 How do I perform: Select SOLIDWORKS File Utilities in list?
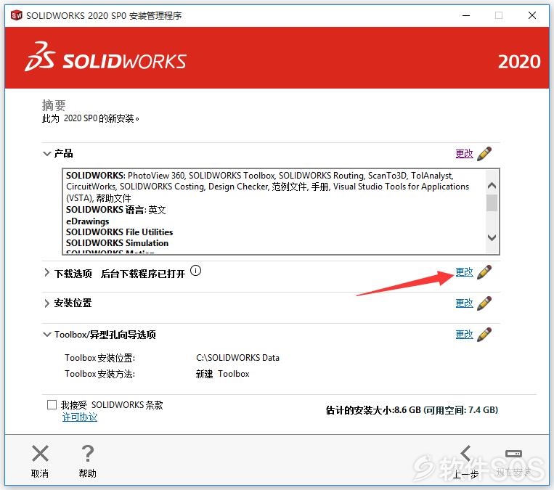pos(119,232)
